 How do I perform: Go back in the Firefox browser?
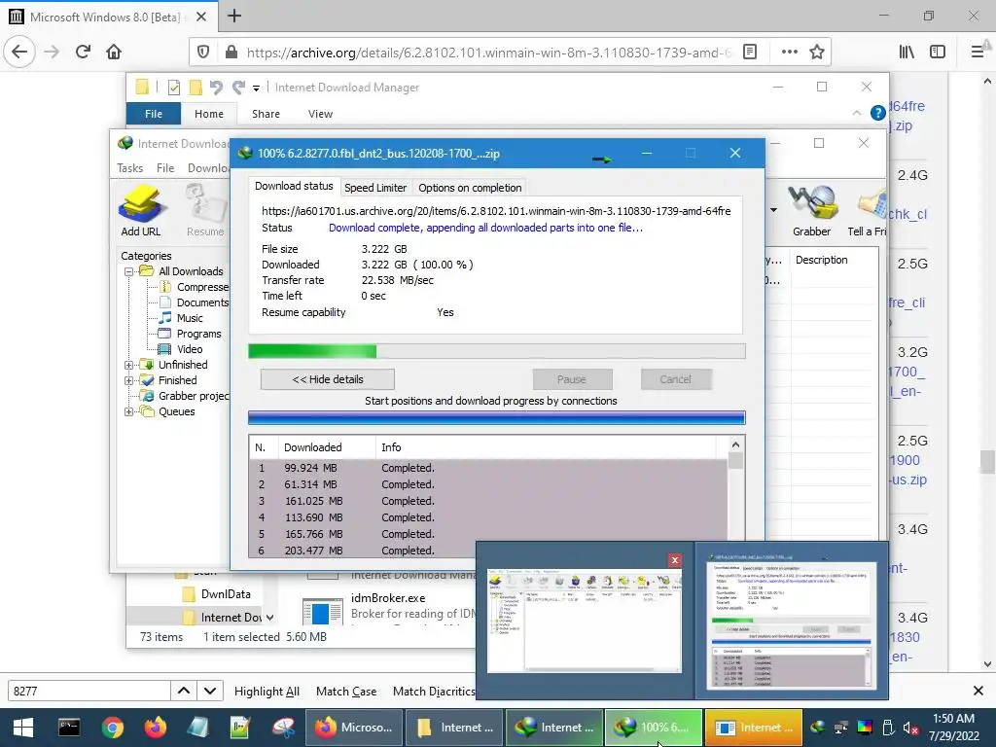click(19, 52)
